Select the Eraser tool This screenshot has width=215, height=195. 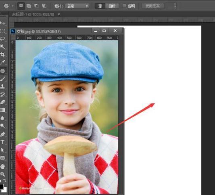click(3, 102)
